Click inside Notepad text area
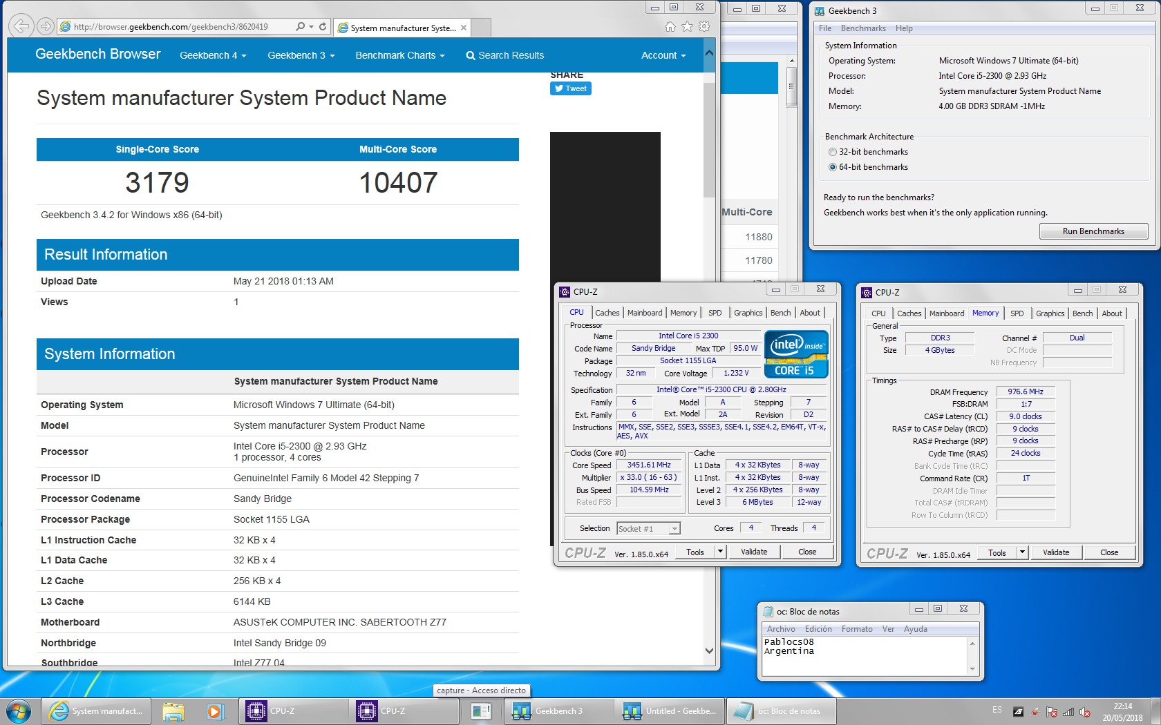 (x=865, y=655)
